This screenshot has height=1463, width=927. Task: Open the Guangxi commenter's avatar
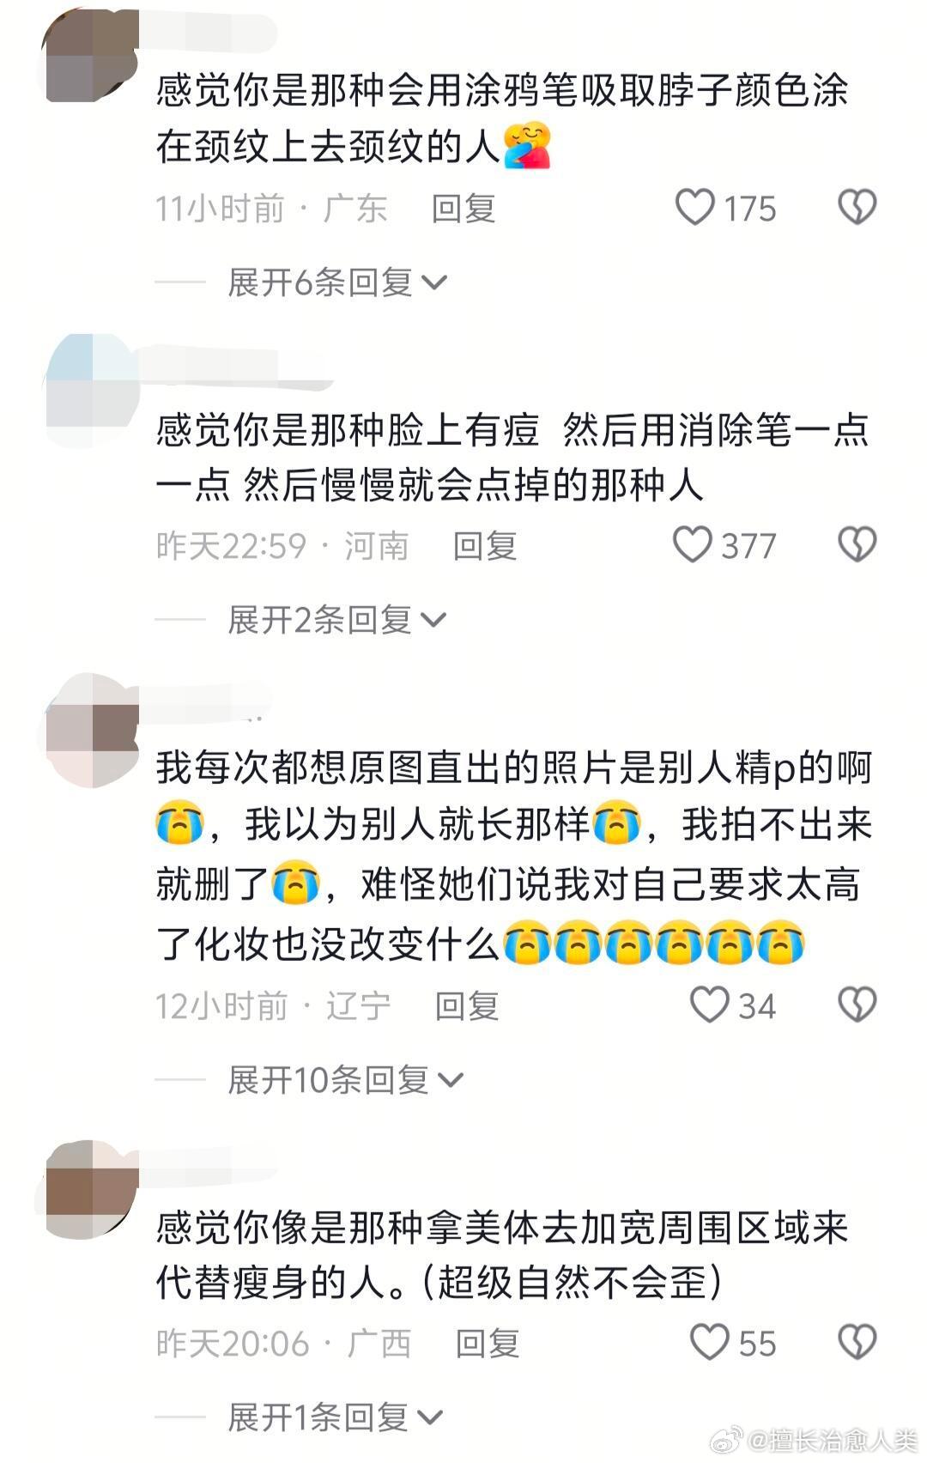pos(92,1191)
